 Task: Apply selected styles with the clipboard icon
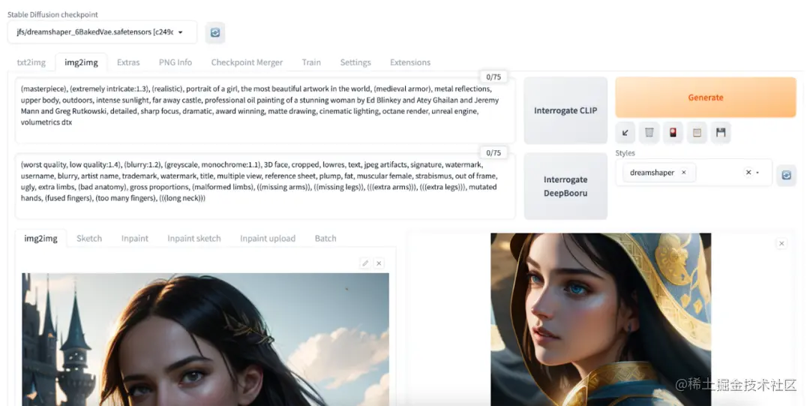point(697,133)
